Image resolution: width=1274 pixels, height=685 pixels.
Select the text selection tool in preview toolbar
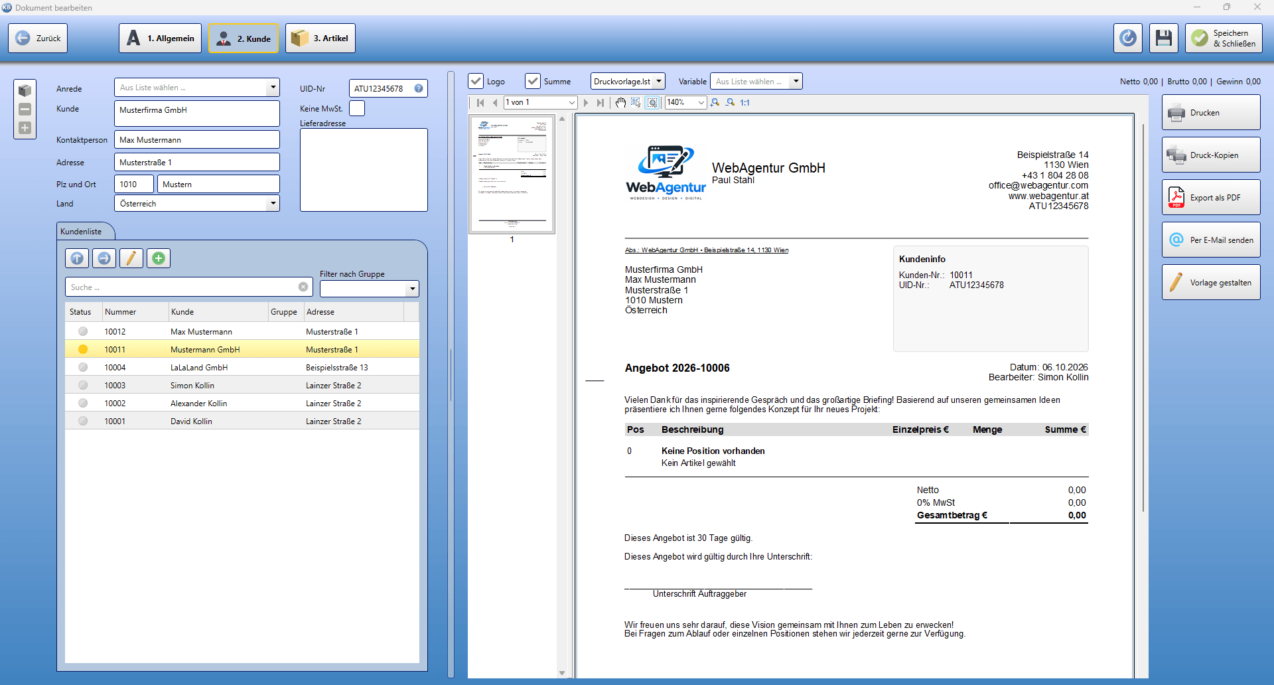(636, 102)
